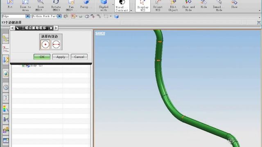Open the Part Navigator sidebar tab
262x147 pixels.
pos(6,49)
